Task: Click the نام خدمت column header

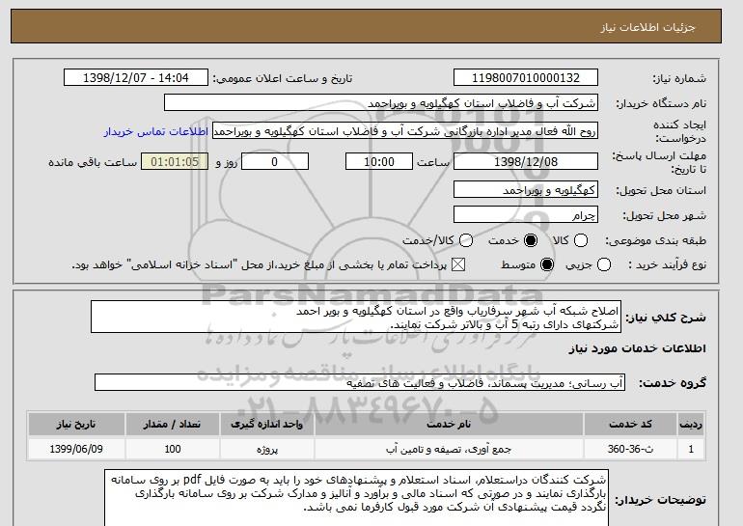Action: coord(449,424)
